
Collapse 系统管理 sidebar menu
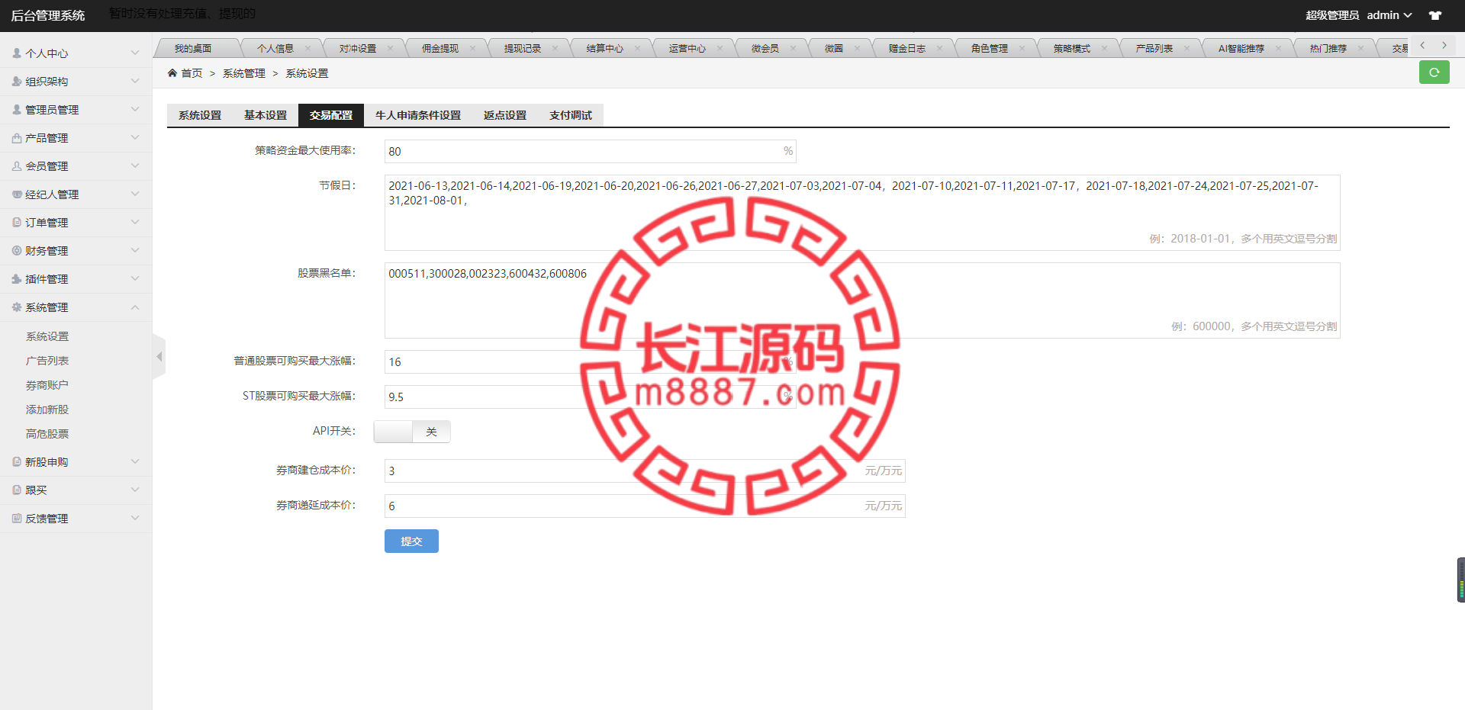76,307
